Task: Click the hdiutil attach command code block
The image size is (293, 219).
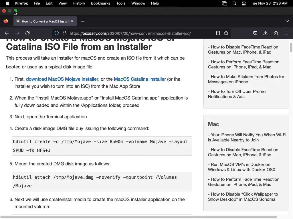Action: 102,182
